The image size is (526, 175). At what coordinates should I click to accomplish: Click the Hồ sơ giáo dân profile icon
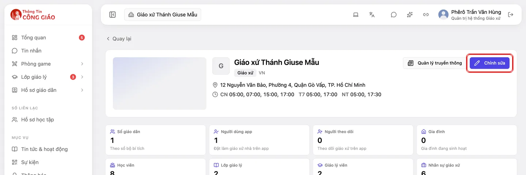(15, 90)
